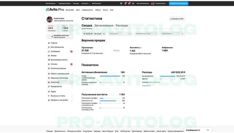Open Безопасность footer link
Screen dimensions: 234x133
[60, 131]
